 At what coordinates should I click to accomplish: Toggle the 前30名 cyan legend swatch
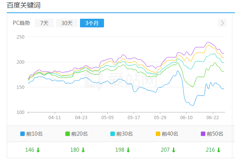(x=113, y=134)
